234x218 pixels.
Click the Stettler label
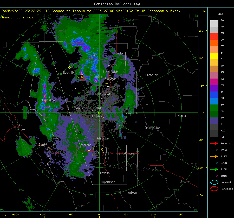[x=152, y=75]
